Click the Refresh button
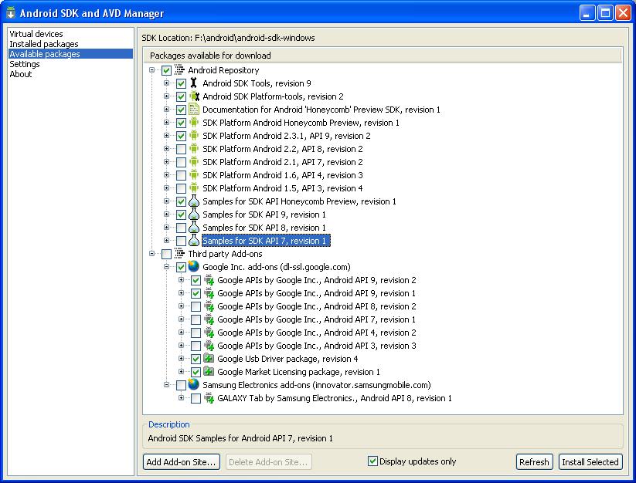Viewport: 636px width, 483px height. click(x=534, y=462)
